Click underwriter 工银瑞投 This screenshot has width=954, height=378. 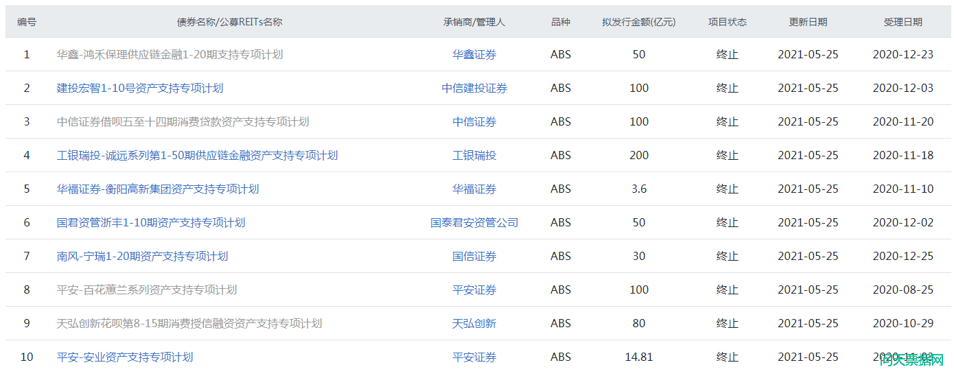474,155
